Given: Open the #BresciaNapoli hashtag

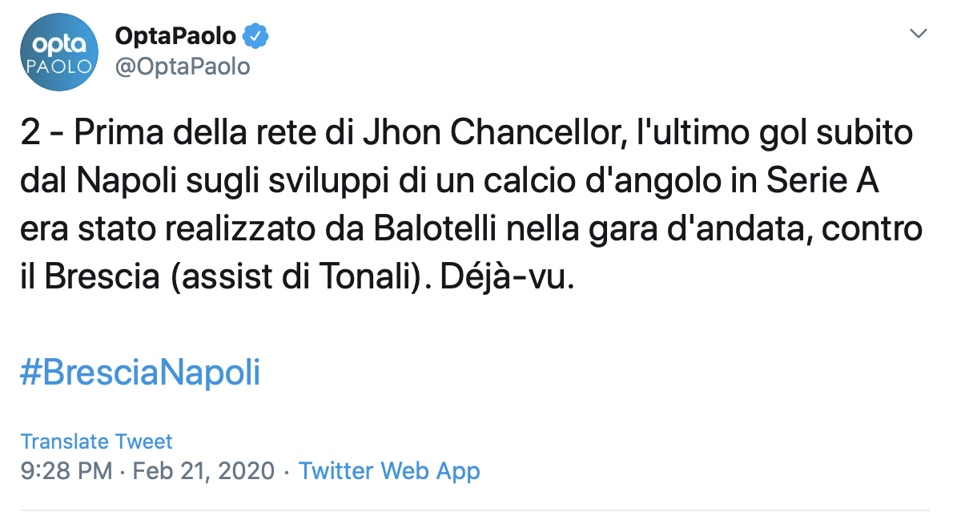Looking at the screenshot, I should click(140, 373).
